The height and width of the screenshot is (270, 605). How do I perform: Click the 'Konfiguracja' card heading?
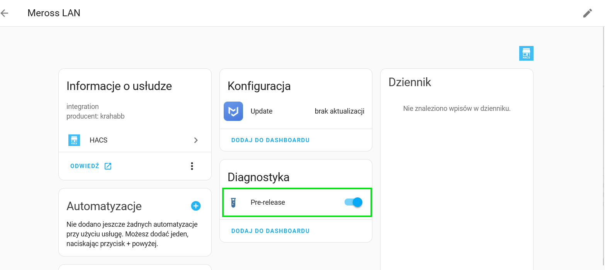tap(259, 86)
